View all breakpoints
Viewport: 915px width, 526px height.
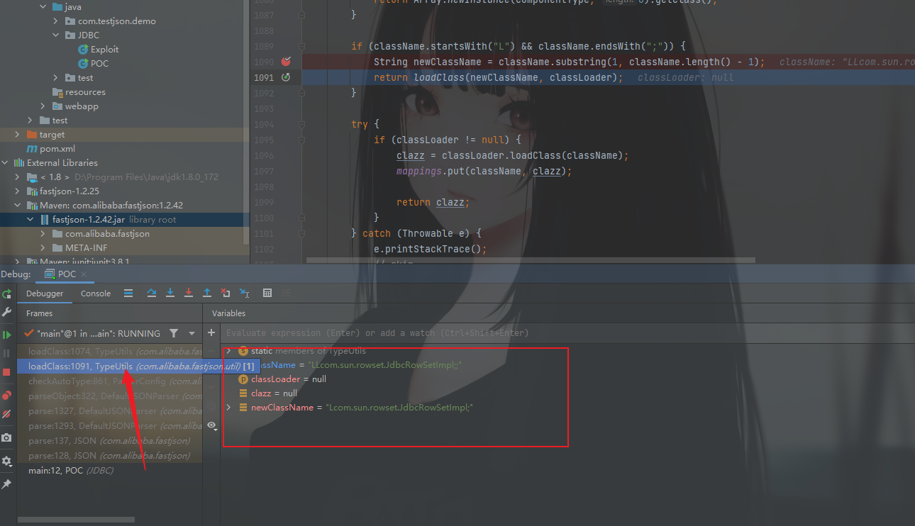click(6, 396)
